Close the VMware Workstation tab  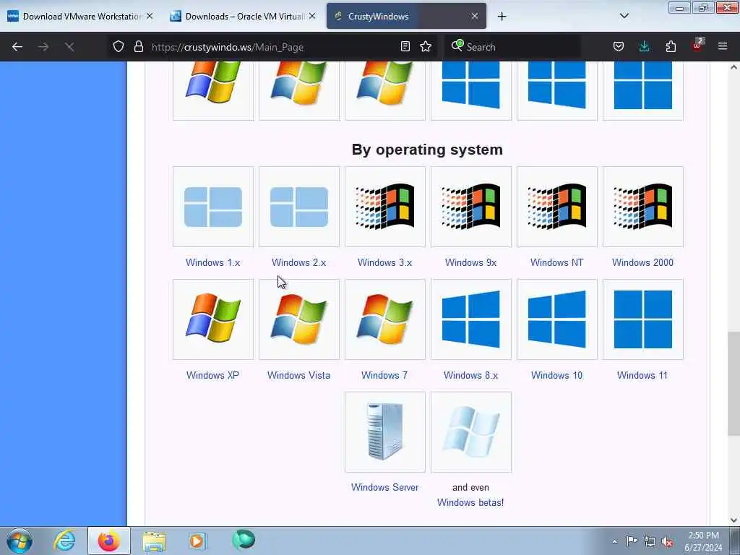pos(149,16)
